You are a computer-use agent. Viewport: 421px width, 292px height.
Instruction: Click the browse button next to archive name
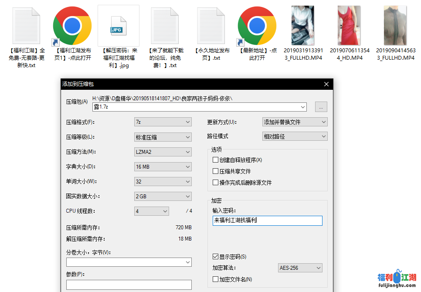[x=321, y=107]
